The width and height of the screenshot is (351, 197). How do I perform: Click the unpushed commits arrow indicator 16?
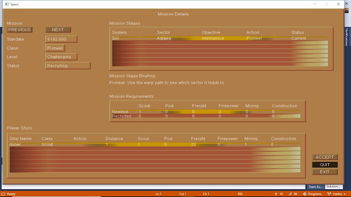(x=279, y=194)
